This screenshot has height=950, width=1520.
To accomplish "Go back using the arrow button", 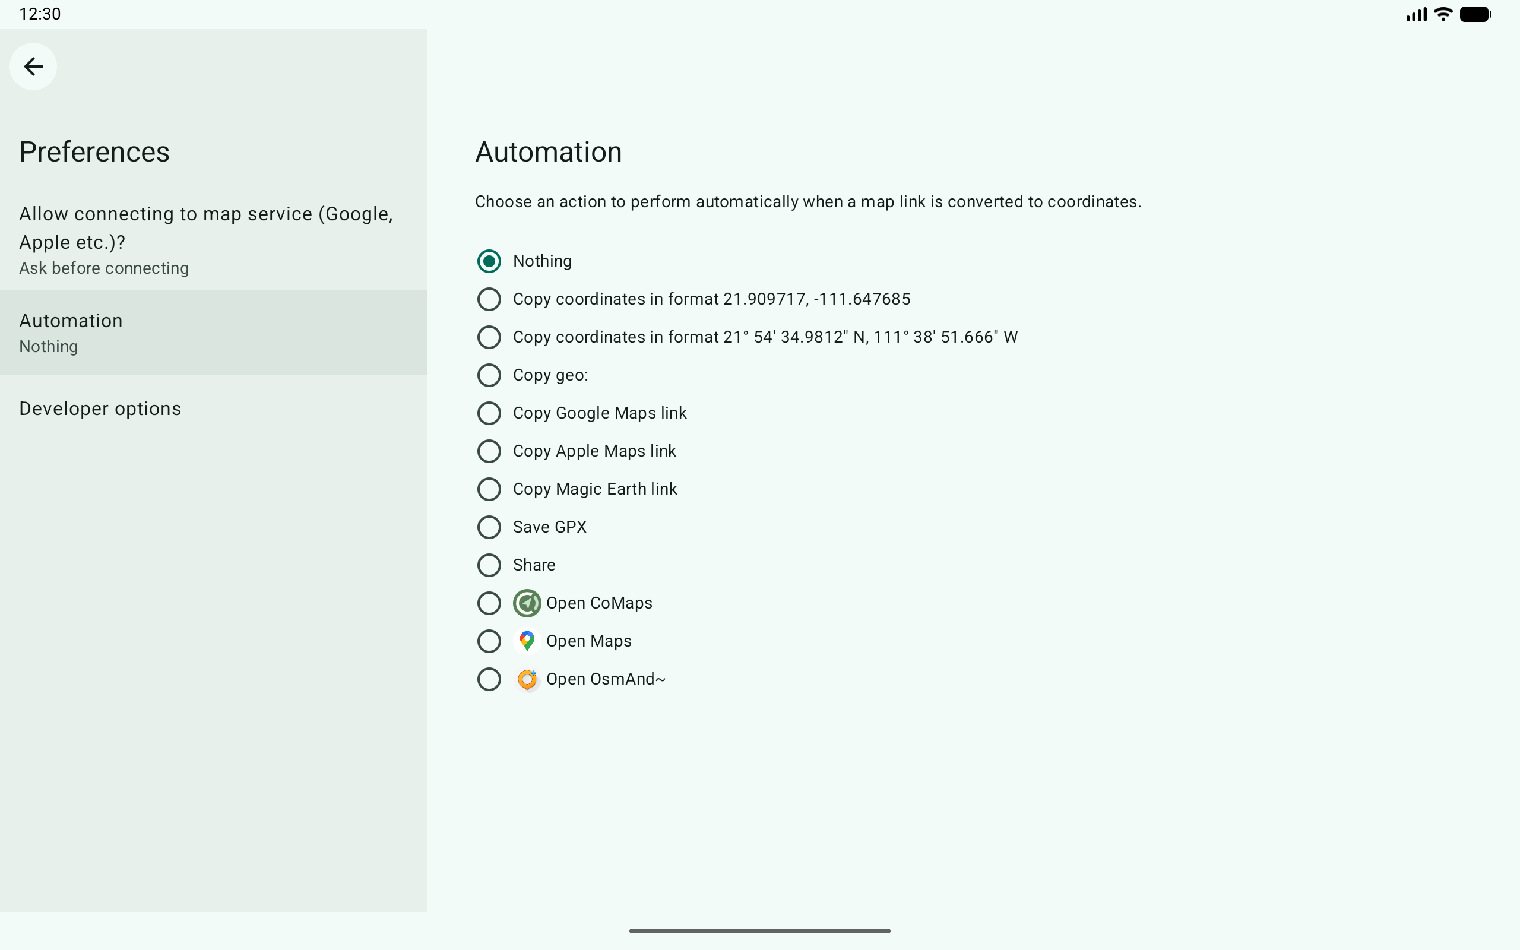I will point(33,66).
